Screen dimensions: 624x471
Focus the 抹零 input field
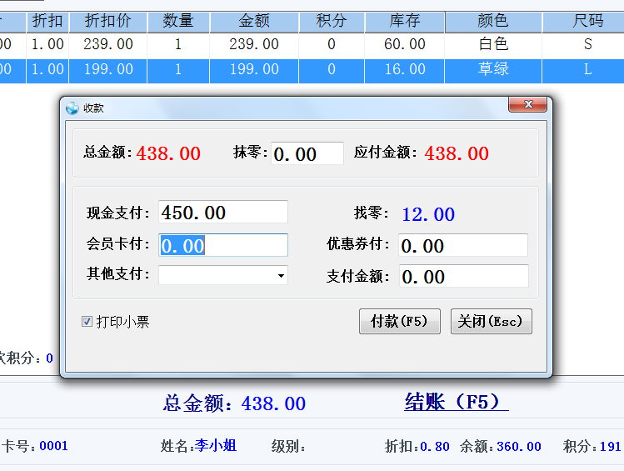[x=307, y=154]
